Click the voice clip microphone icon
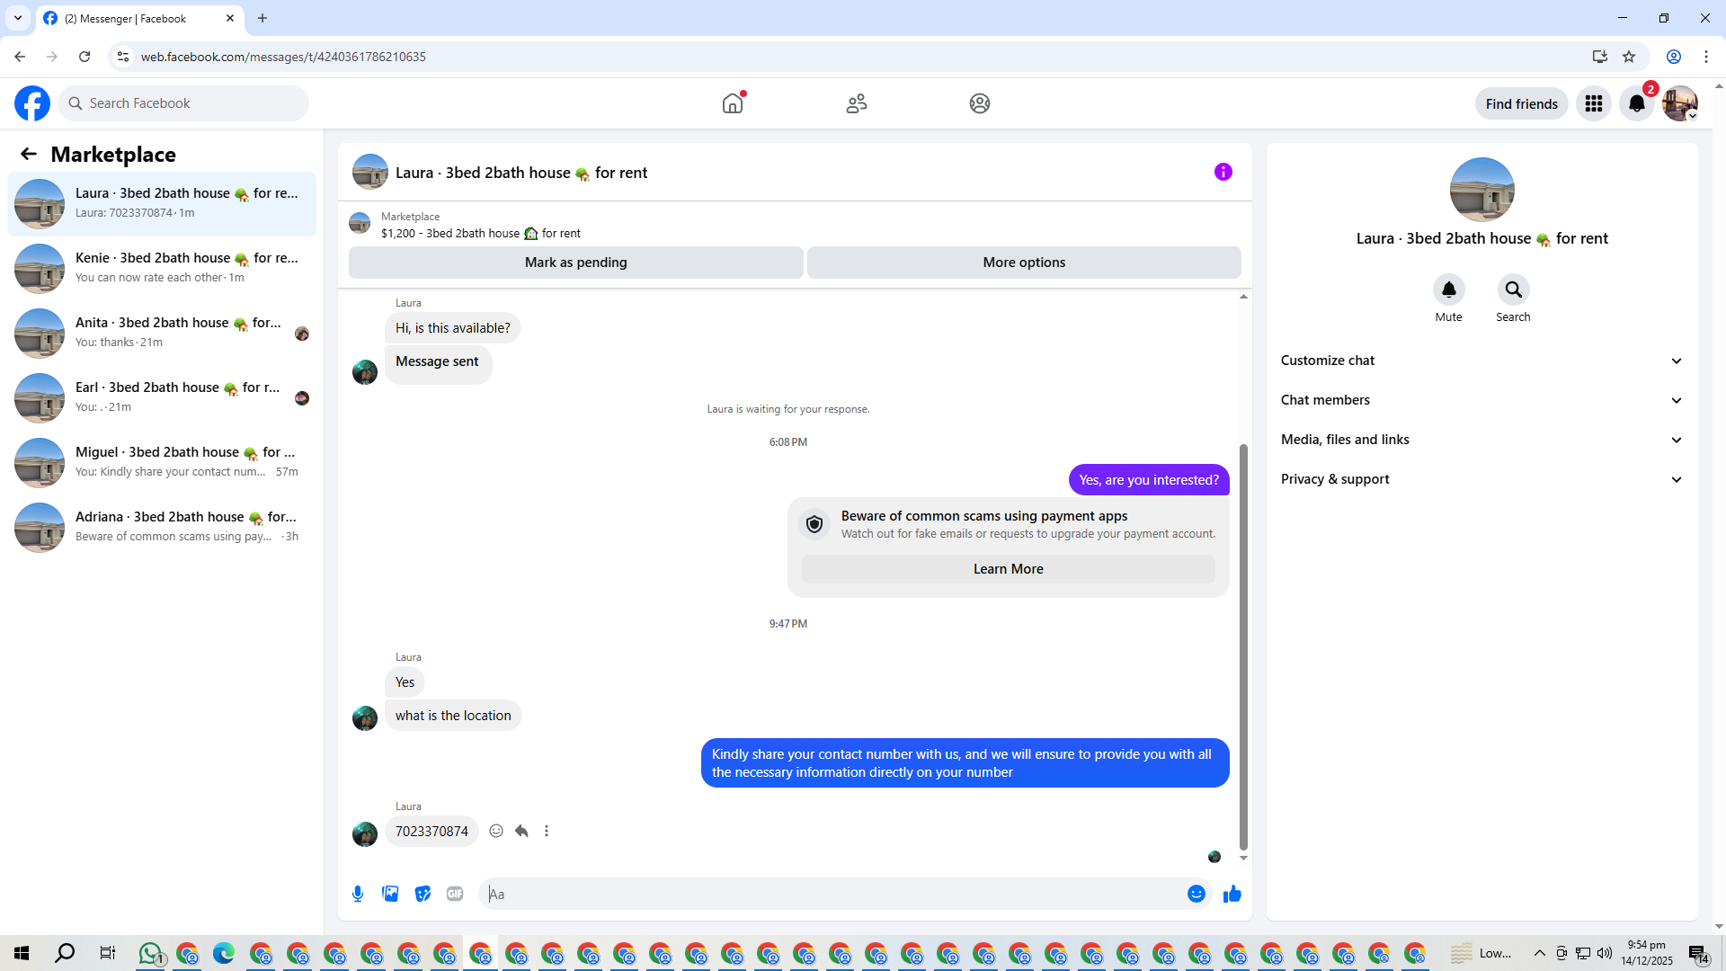 [x=358, y=894]
